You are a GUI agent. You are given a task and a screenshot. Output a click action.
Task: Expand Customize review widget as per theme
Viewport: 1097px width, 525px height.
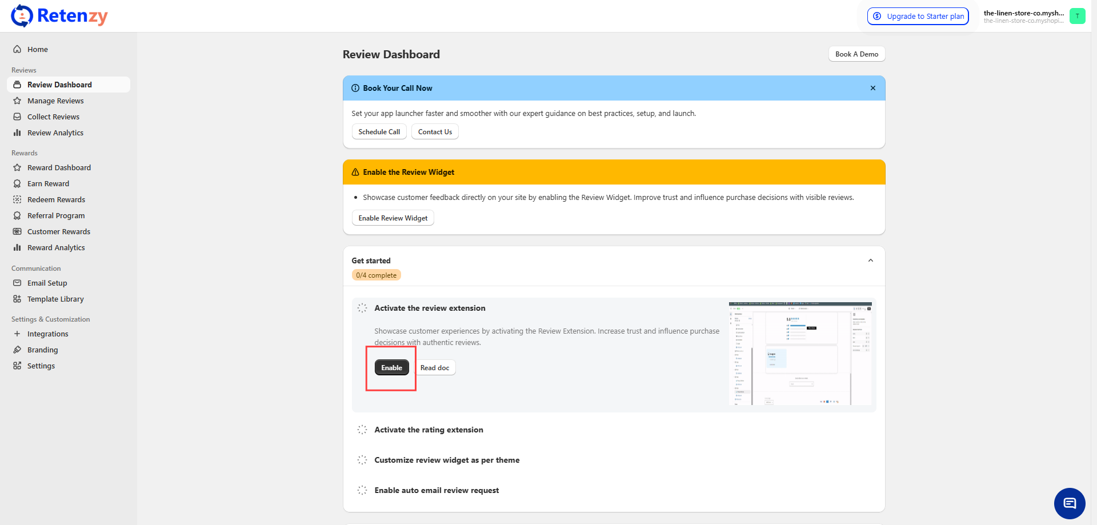(x=447, y=460)
